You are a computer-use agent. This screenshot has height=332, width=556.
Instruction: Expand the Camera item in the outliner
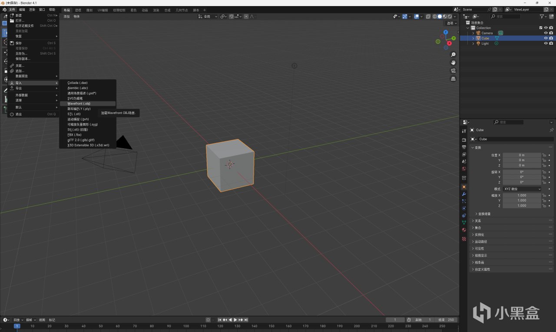[x=473, y=33]
